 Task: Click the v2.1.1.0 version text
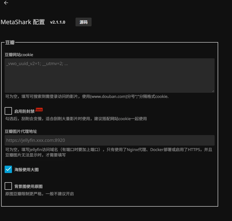pos(58,22)
